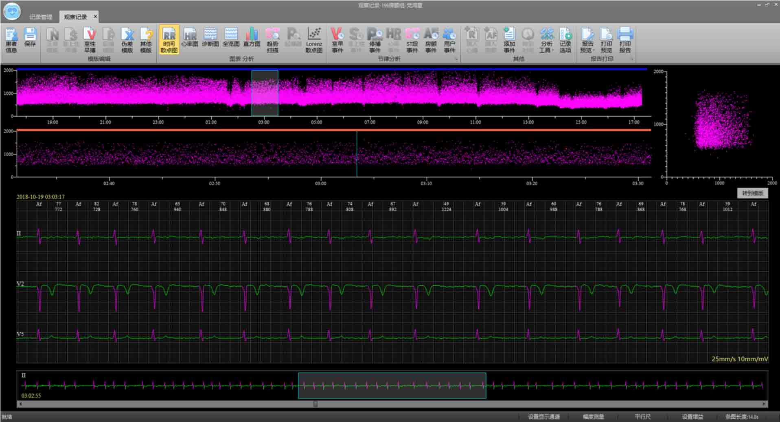The image size is (780, 422).
Task: Click the round application logo button
Action: 12,11
